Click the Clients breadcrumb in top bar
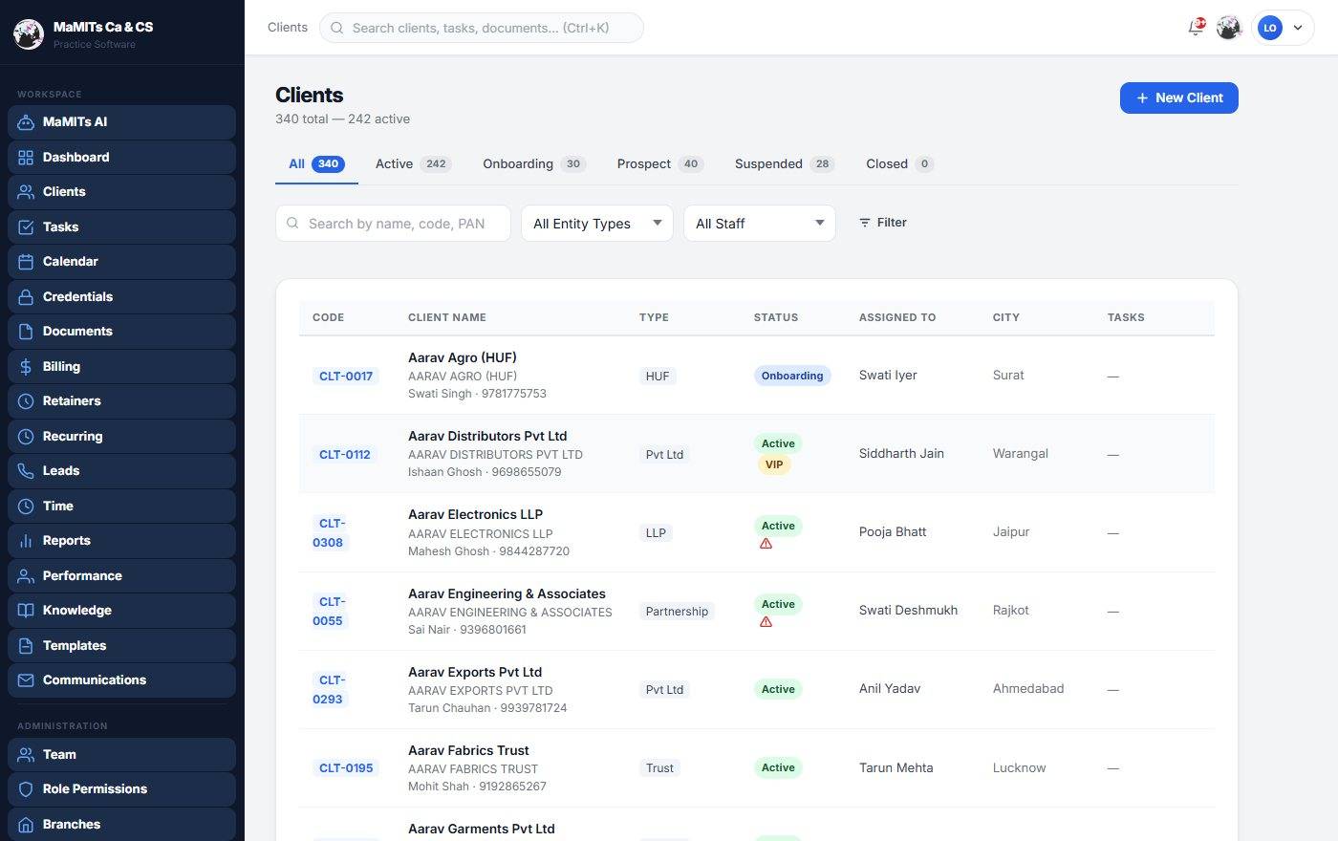Image resolution: width=1338 pixels, height=841 pixels. [288, 28]
